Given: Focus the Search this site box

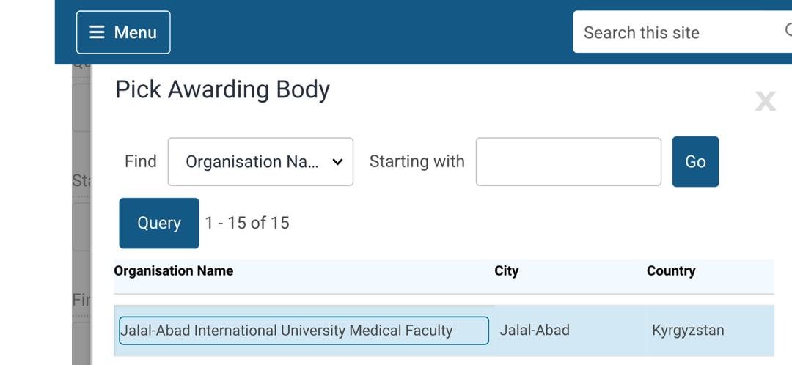Looking at the screenshot, I should 675,32.
